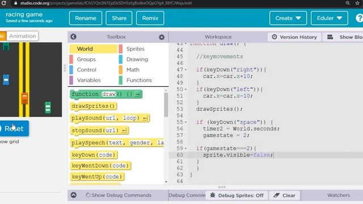Click the blue car in game preview

6,79
